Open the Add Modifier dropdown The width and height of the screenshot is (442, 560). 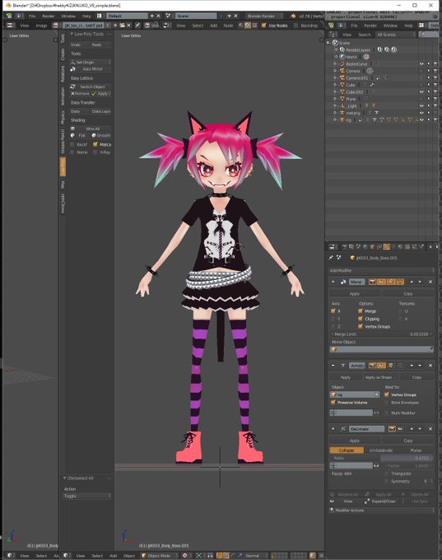point(382,270)
